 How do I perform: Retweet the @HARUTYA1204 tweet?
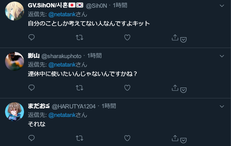click(79, 138)
